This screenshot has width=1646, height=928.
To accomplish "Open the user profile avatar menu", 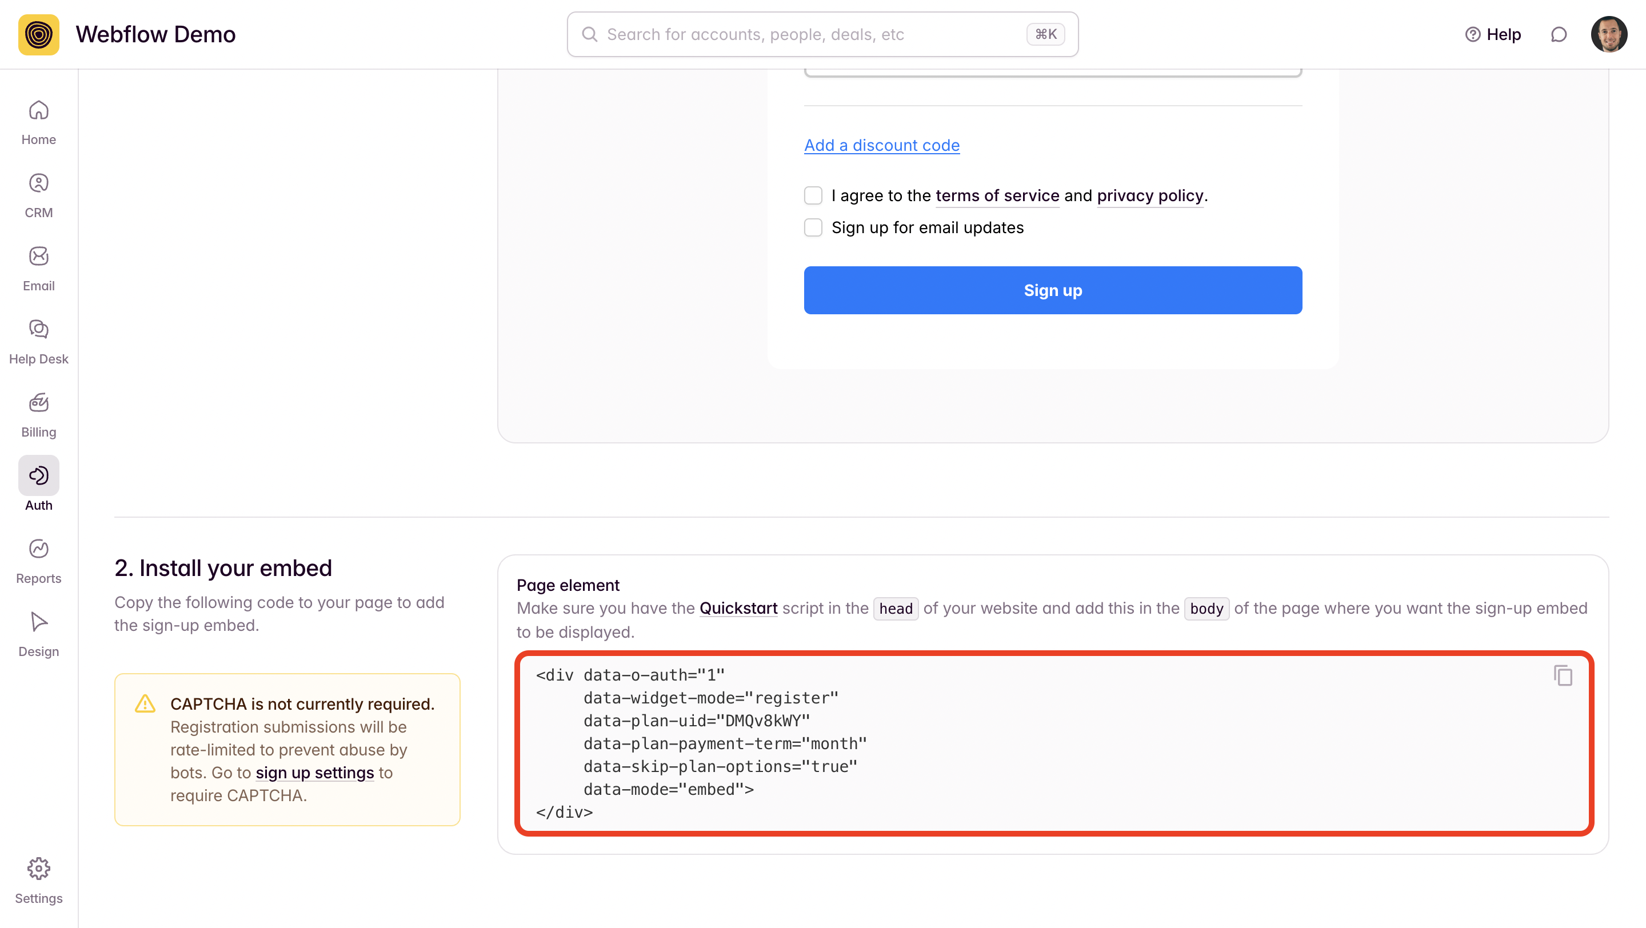I will click(x=1608, y=34).
